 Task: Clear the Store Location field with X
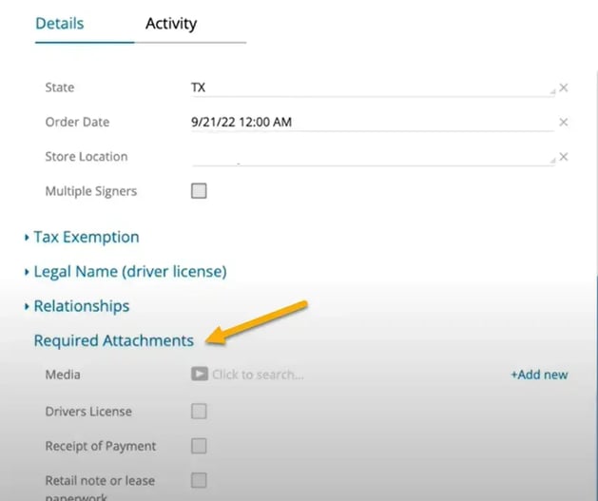click(564, 158)
